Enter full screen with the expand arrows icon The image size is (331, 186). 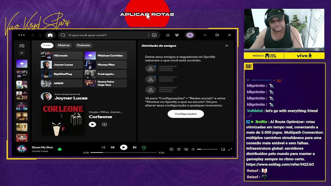[230, 149]
